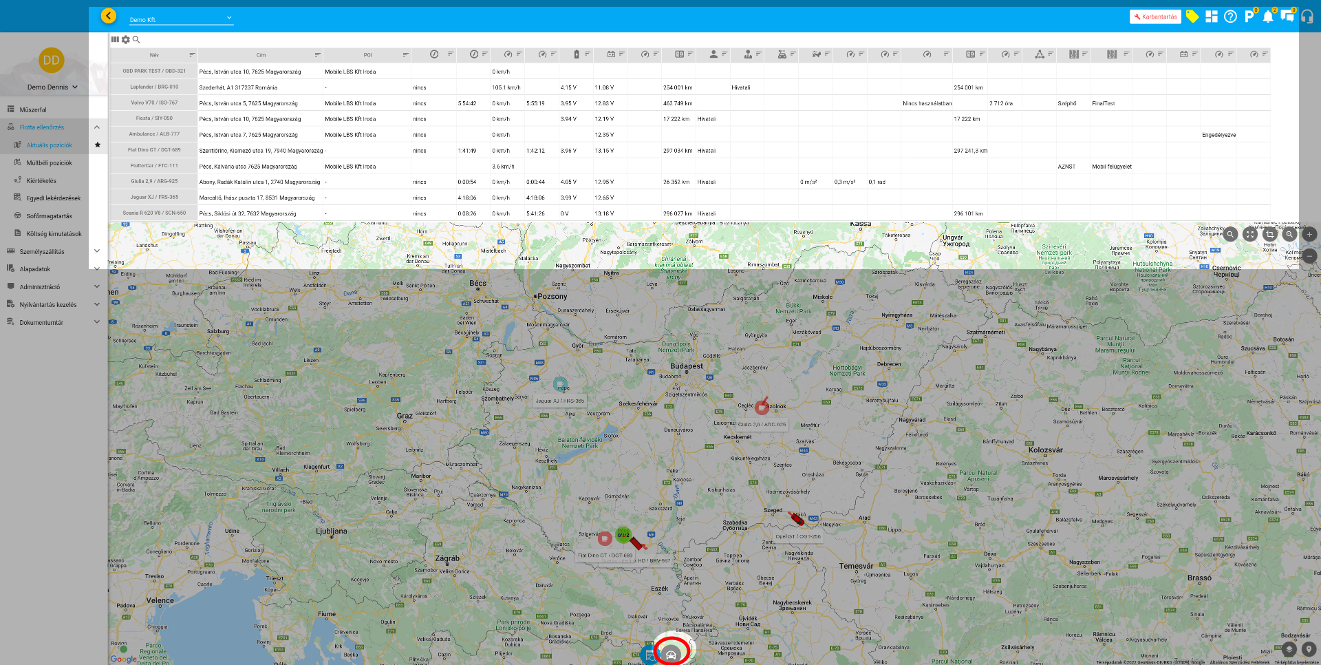Click the yellow back arrow button
The width and height of the screenshot is (1321, 665).
point(109,16)
